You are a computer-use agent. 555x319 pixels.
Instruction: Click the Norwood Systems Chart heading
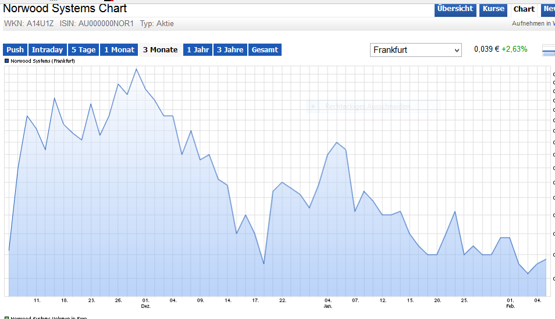tap(65, 9)
